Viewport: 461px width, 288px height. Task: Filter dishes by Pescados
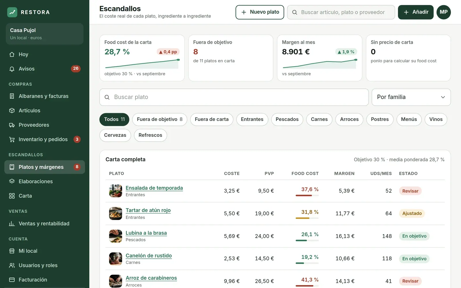(x=287, y=120)
